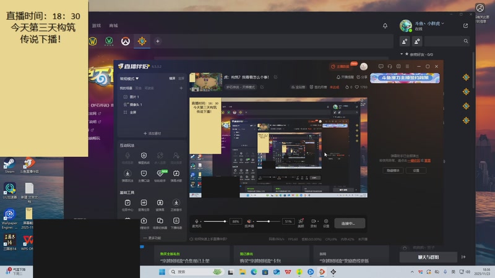
Task: Mute the microphone icon
Action: pos(197,221)
